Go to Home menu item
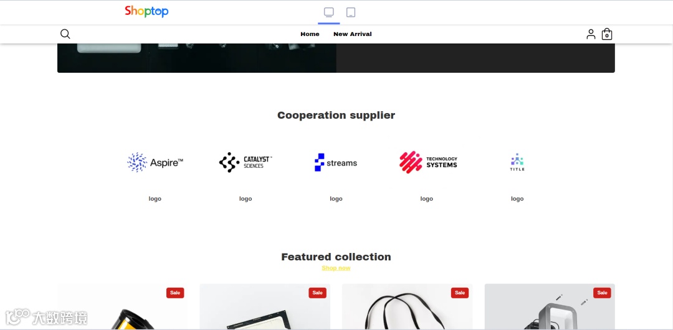This screenshot has height=330, width=673. point(310,34)
